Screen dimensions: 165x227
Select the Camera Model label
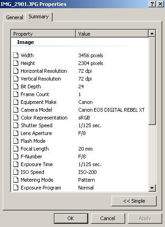click(36, 110)
